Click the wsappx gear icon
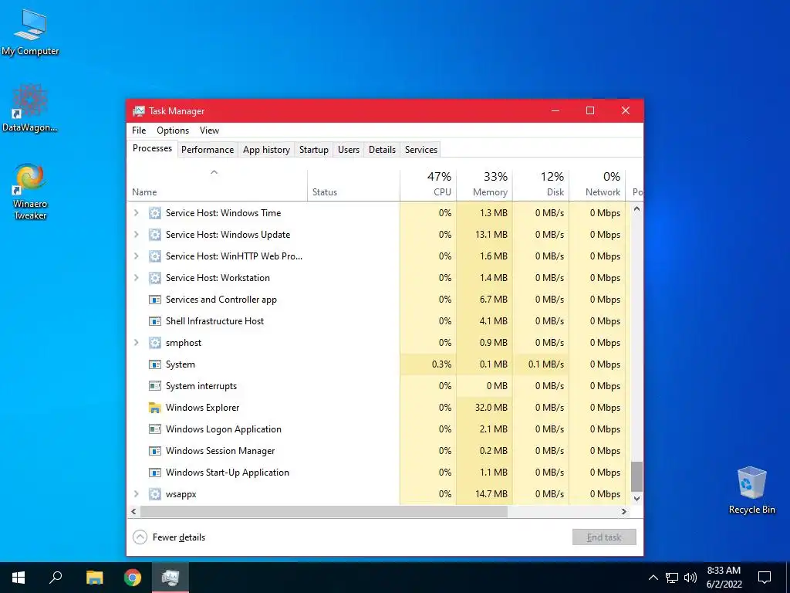Image resolution: width=790 pixels, height=593 pixels. point(154,494)
